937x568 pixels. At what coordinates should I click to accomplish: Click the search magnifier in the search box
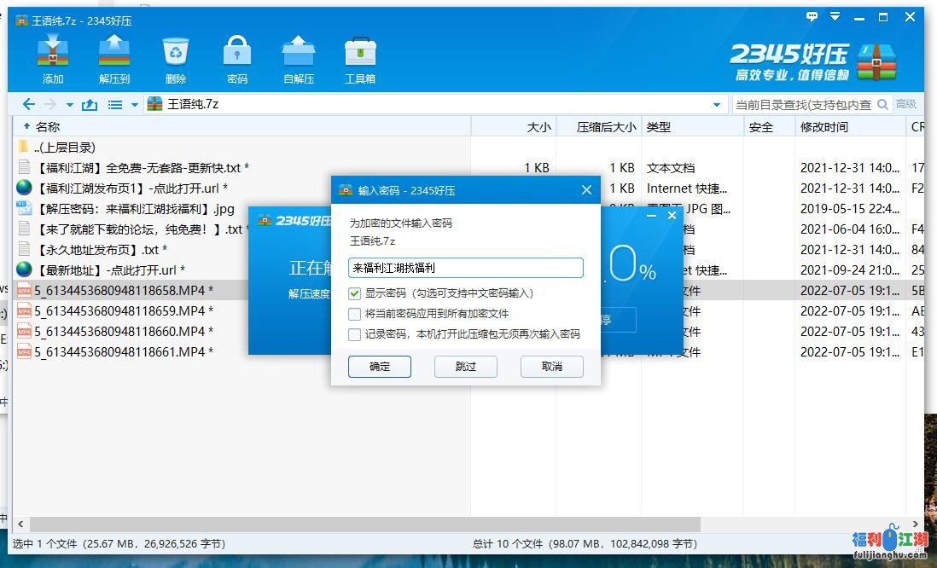[x=884, y=104]
